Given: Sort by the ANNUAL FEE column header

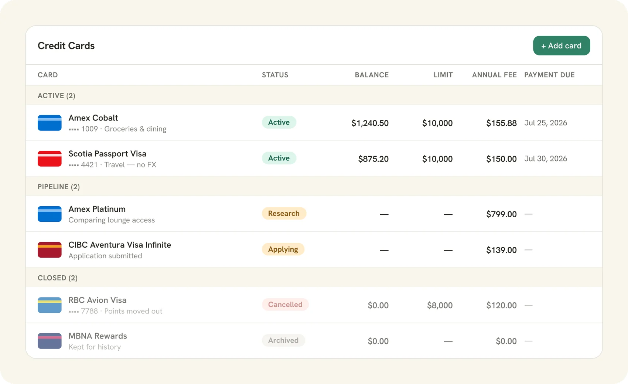Looking at the screenshot, I should click(x=494, y=75).
